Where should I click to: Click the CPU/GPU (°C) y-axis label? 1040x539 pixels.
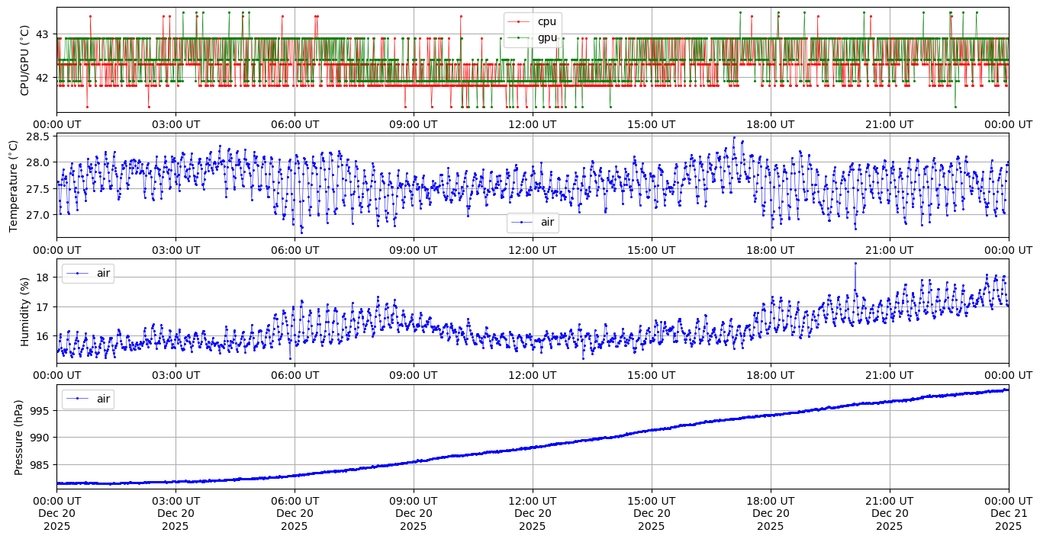[24, 60]
